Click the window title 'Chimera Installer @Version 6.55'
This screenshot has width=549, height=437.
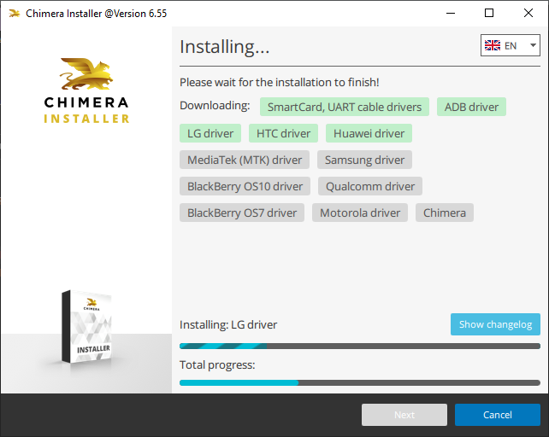click(x=97, y=14)
